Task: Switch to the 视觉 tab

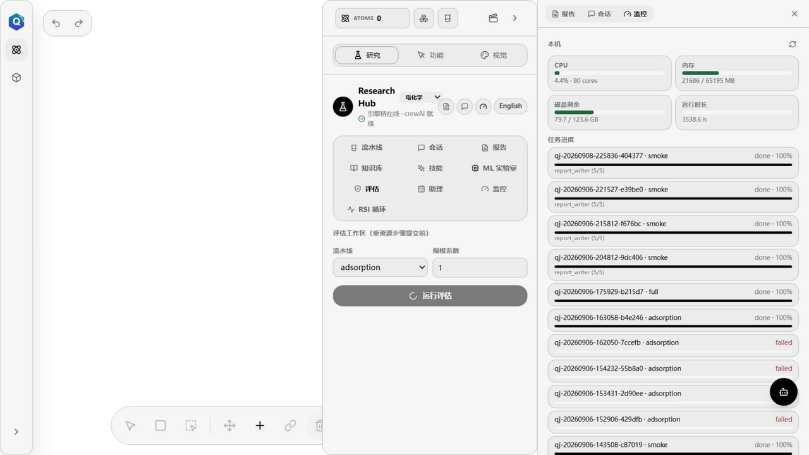Action: pyautogui.click(x=494, y=55)
